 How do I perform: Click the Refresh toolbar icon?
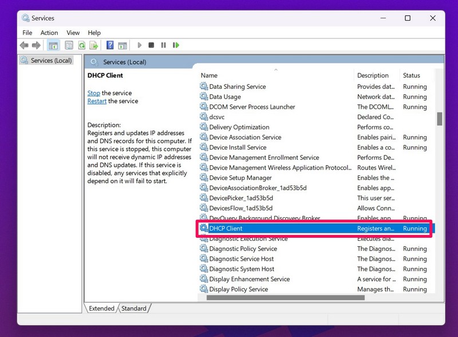click(82, 45)
